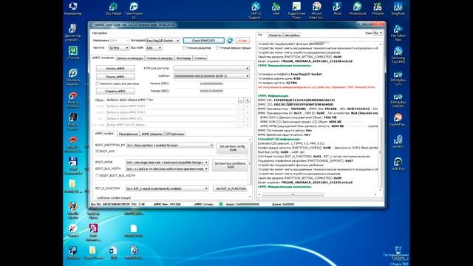
Task: Click the 'Читать eMMC' button
Action: click(x=115, y=69)
